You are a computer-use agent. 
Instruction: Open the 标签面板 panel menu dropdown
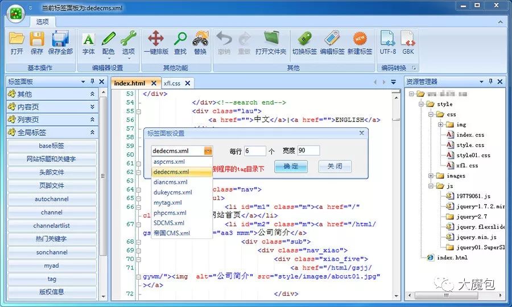pos(83,81)
